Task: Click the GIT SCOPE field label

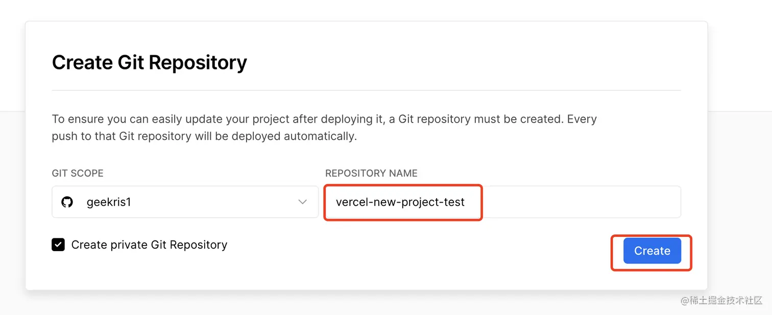Action: (78, 173)
